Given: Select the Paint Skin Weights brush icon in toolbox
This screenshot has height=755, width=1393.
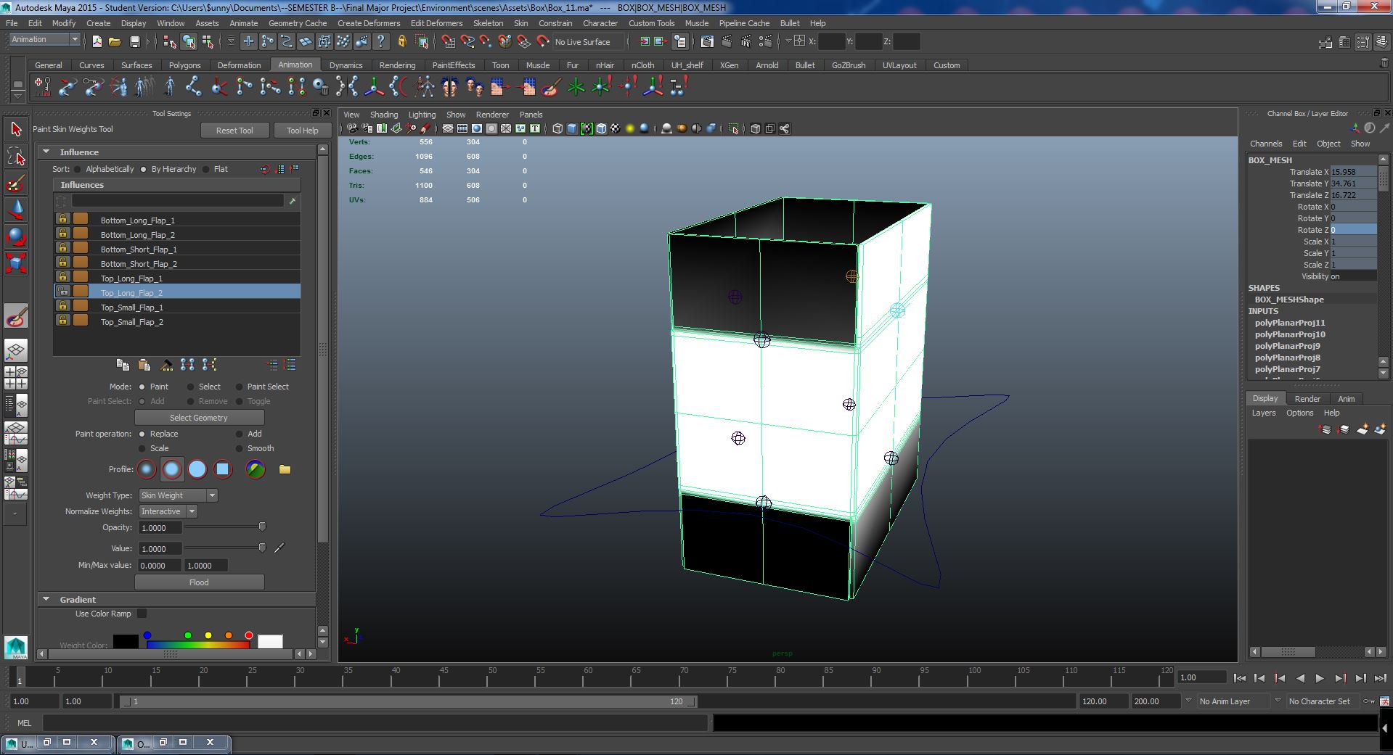Looking at the screenshot, I should coord(16,317).
